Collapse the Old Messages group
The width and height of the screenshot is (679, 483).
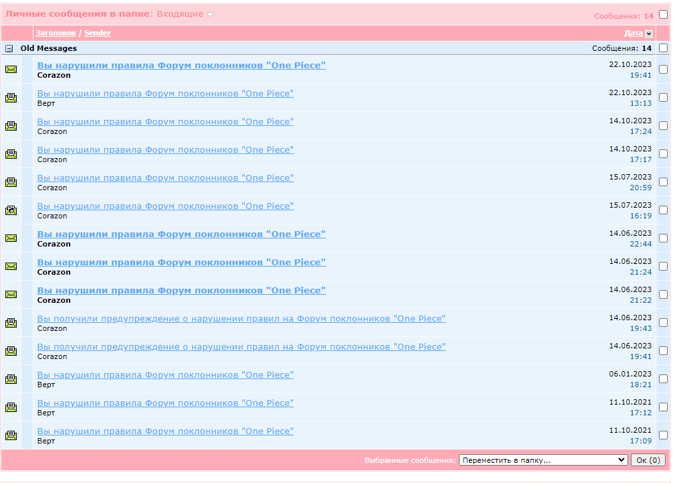click(9, 48)
